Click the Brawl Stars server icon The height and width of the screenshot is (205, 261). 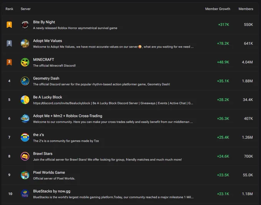click(25, 156)
